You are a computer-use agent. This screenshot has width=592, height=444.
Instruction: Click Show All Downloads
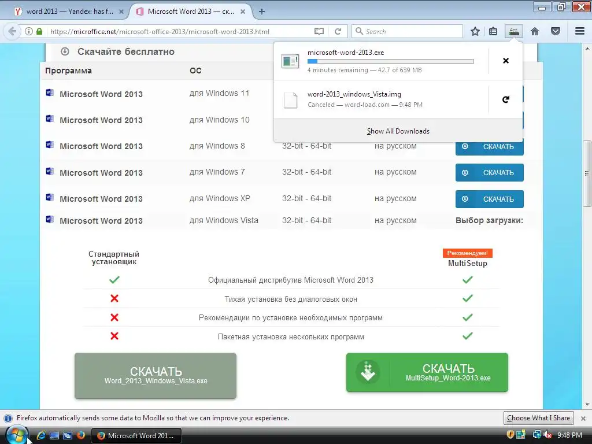398,131
